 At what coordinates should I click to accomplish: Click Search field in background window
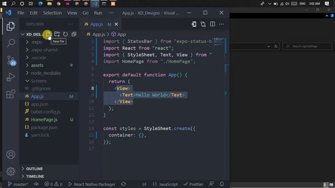(307, 46)
